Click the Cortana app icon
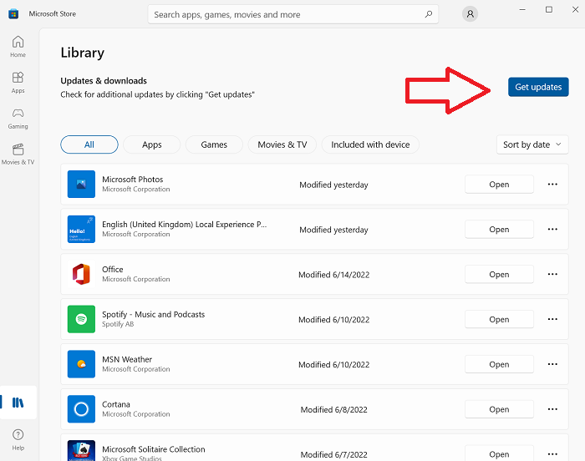Viewport: 585px width, 461px height. [81, 409]
